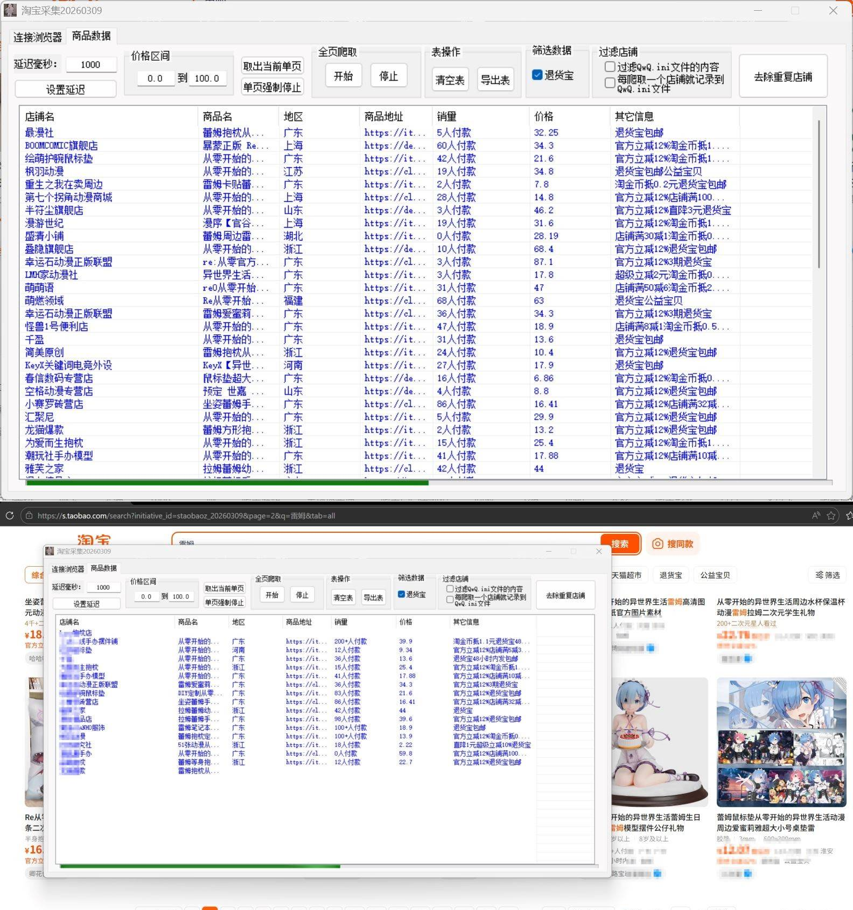The image size is (853, 910).
Task: Click the app icon in large window title bar
Action: point(10,10)
